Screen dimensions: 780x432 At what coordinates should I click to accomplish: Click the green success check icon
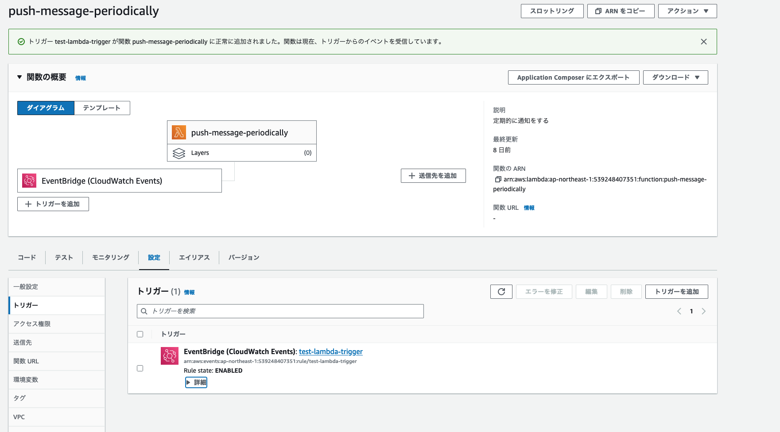(x=21, y=42)
